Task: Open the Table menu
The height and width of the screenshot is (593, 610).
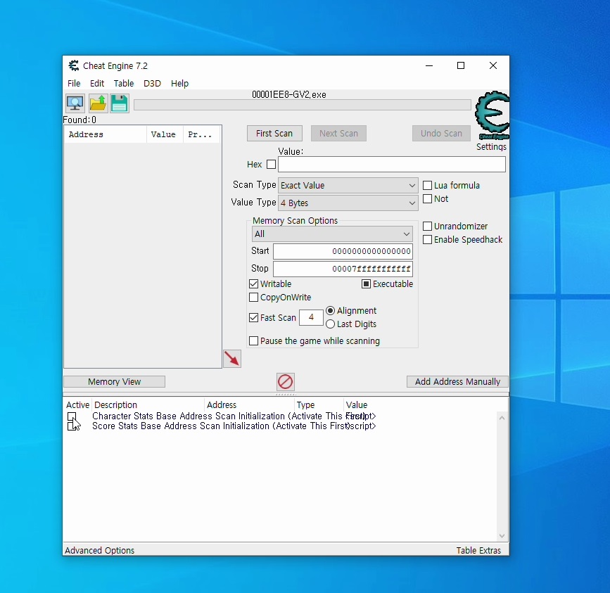Action: [124, 83]
